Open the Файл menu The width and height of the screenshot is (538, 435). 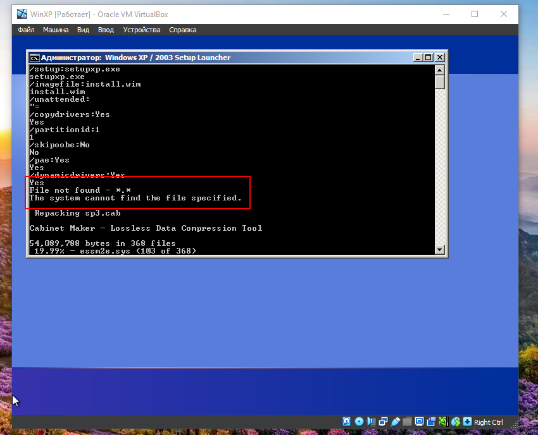[26, 30]
